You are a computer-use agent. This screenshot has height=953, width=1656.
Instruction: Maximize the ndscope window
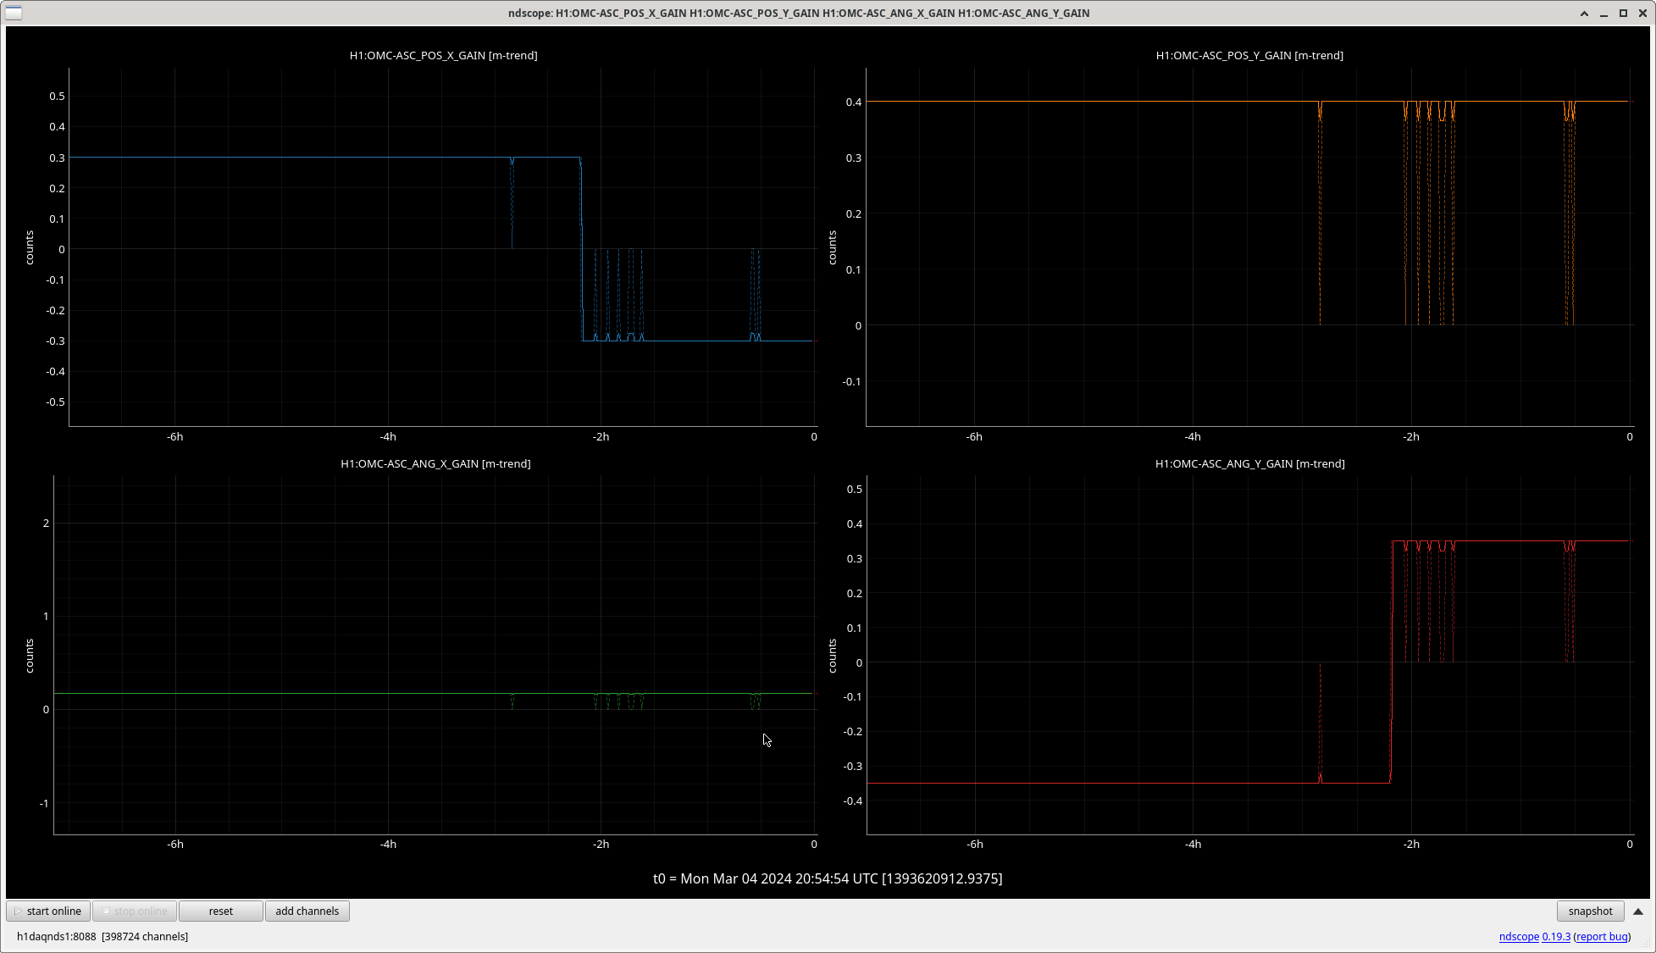point(1623,13)
